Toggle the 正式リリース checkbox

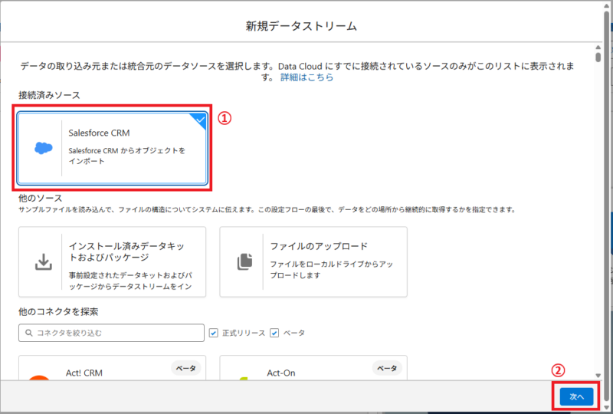(x=214, y=333)
